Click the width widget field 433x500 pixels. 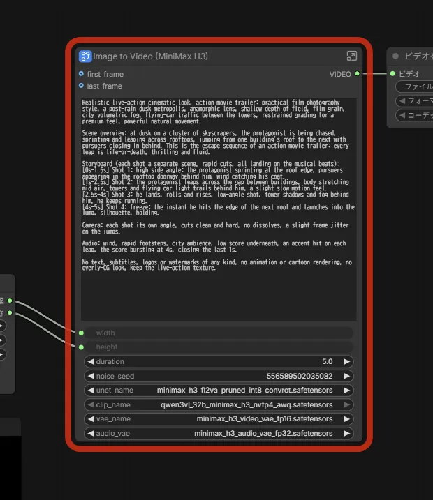click(x=219, y=333)
